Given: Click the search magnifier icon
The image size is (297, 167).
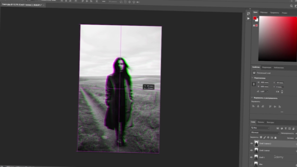Looking at the screenshot, I should click(x=291, y=6).
